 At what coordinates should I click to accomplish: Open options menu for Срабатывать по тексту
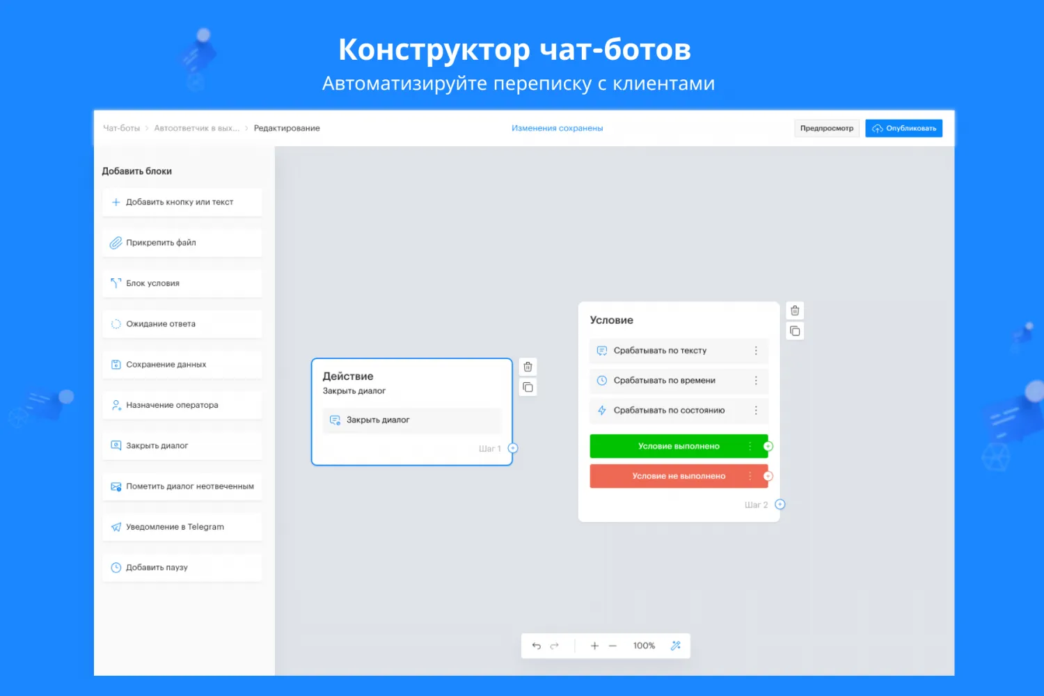coord(756,351)
